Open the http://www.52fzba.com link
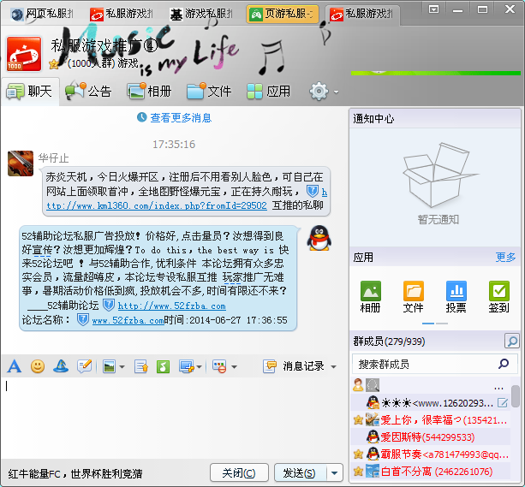This screenshot has width=525, height=487. click(172, 306)
